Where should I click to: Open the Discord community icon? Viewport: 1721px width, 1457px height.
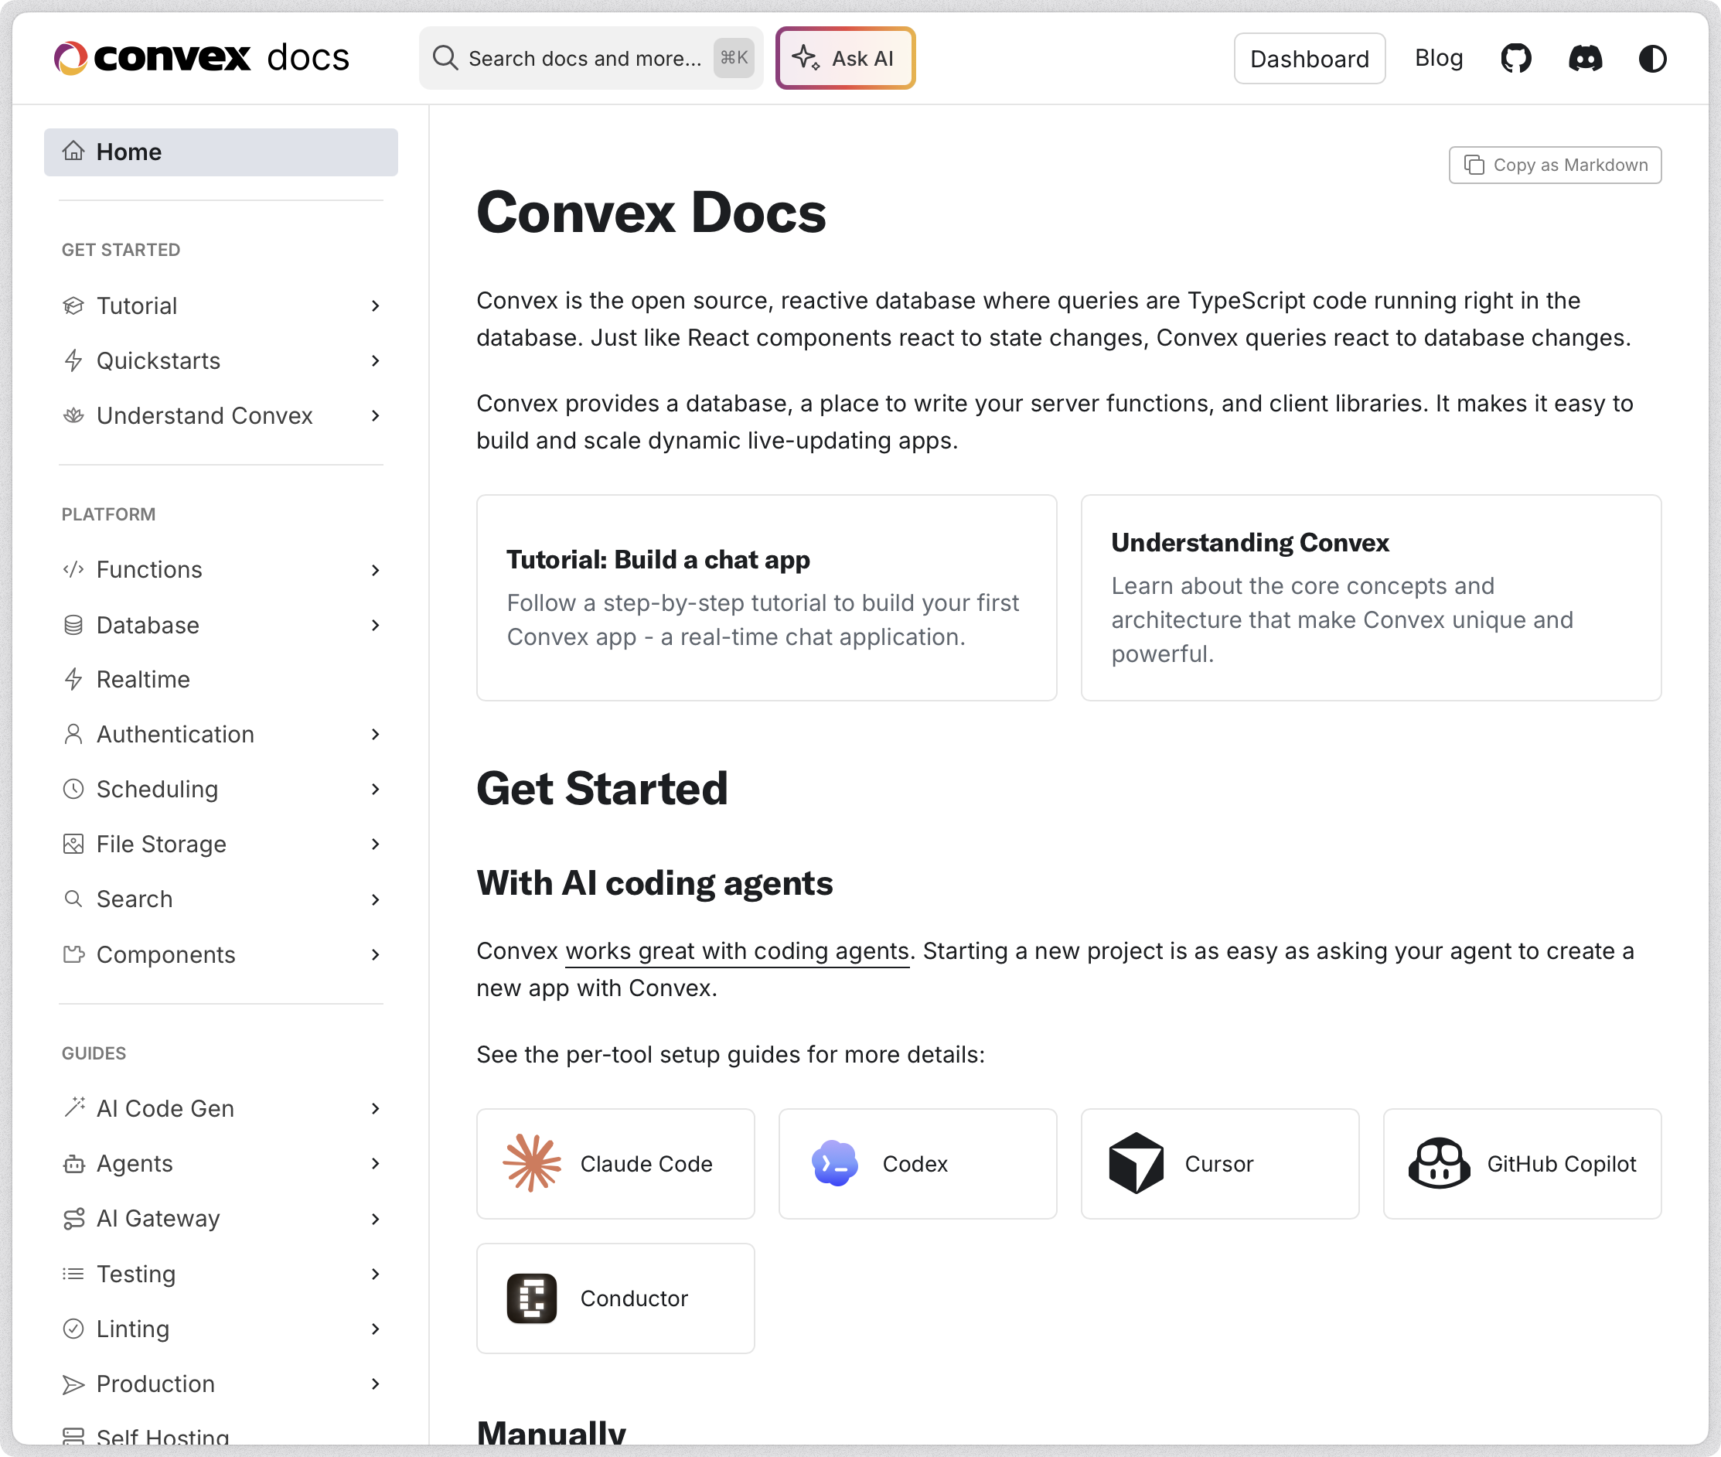[x=1585, y=59]
